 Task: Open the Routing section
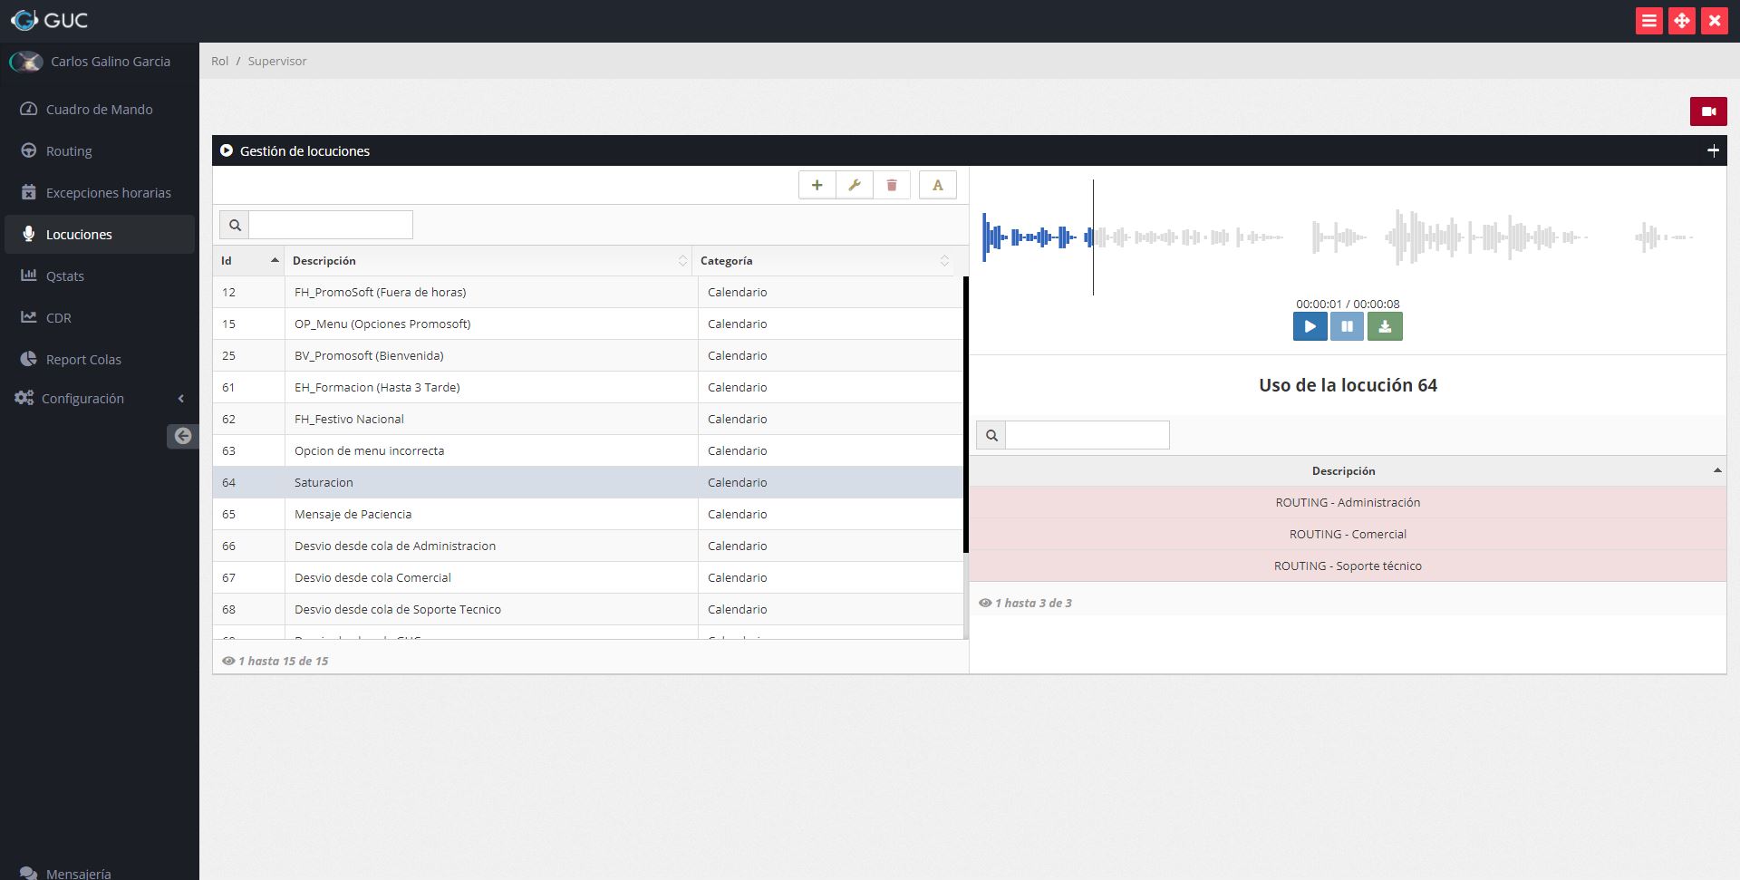click(99, 150)
